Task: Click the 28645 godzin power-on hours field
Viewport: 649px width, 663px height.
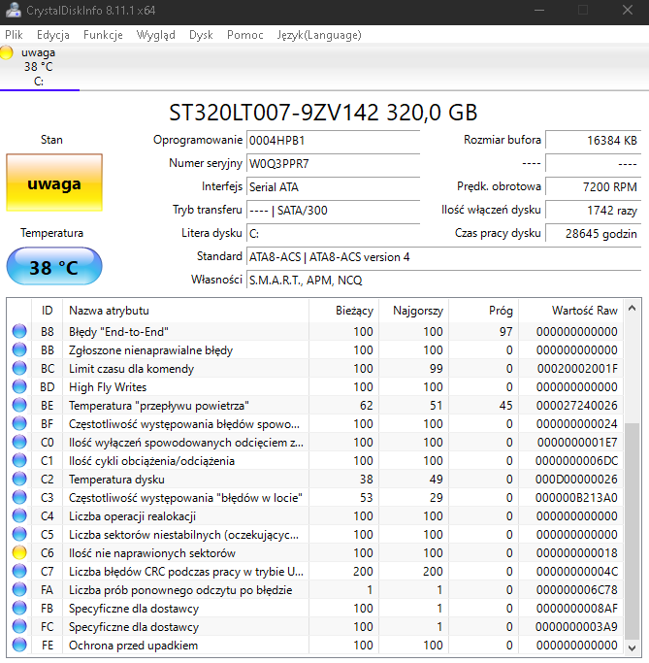Action: tap(594, 233)
